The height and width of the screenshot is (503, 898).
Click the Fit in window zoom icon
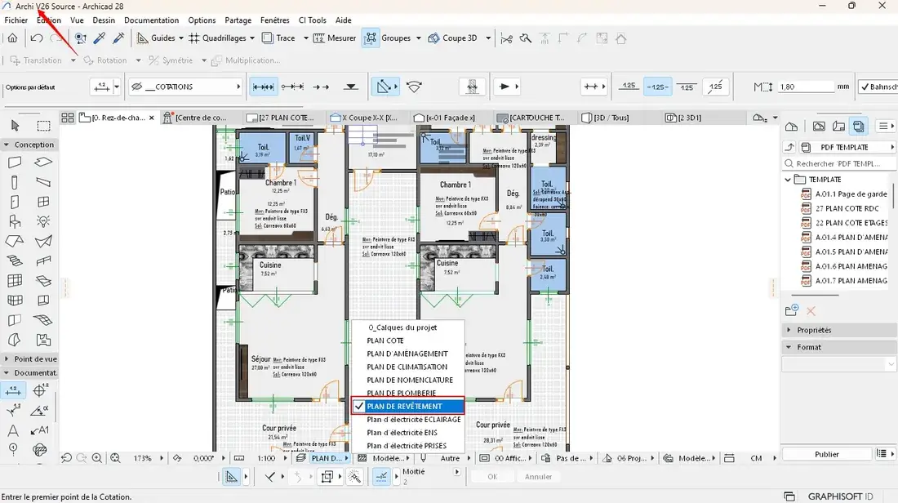point(115,458)
